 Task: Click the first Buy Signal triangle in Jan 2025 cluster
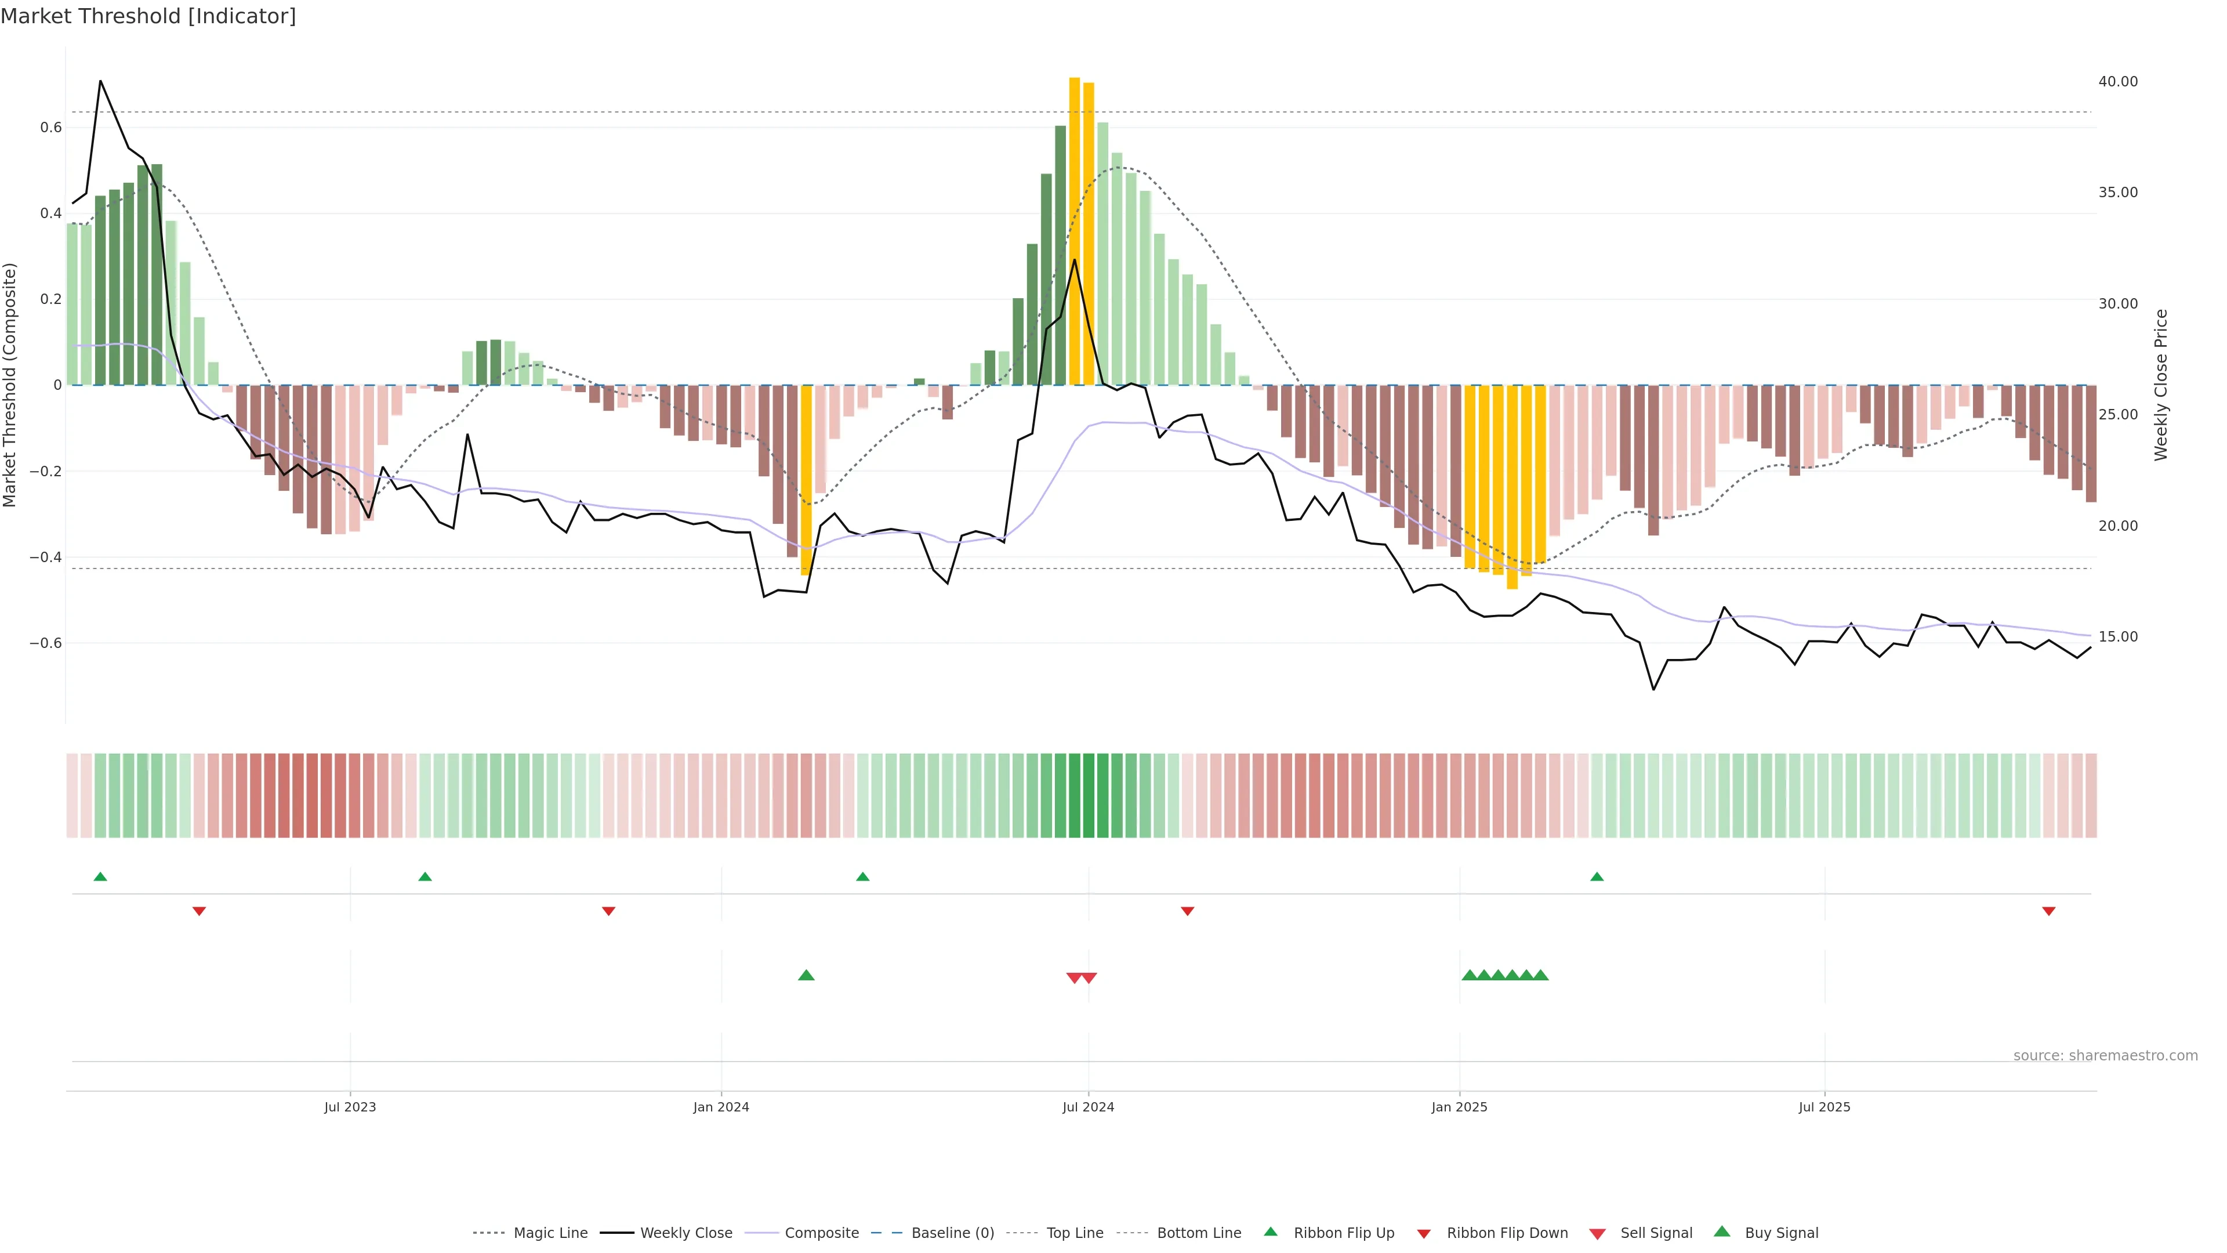(x=1469, y=975)
